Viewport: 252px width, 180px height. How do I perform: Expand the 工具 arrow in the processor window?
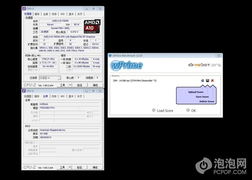click(70, 85)
